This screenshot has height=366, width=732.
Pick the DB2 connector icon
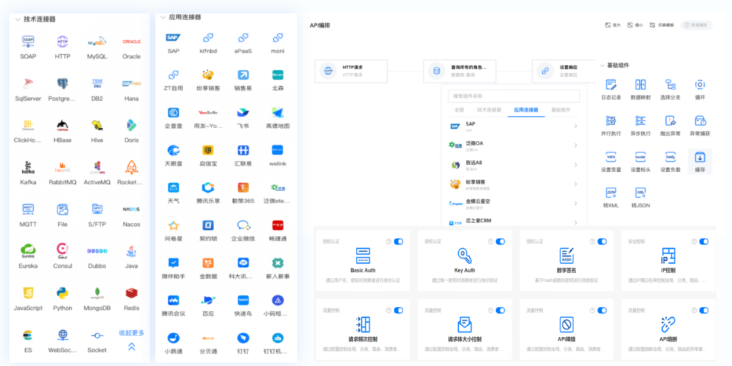[x=97, y=83]
